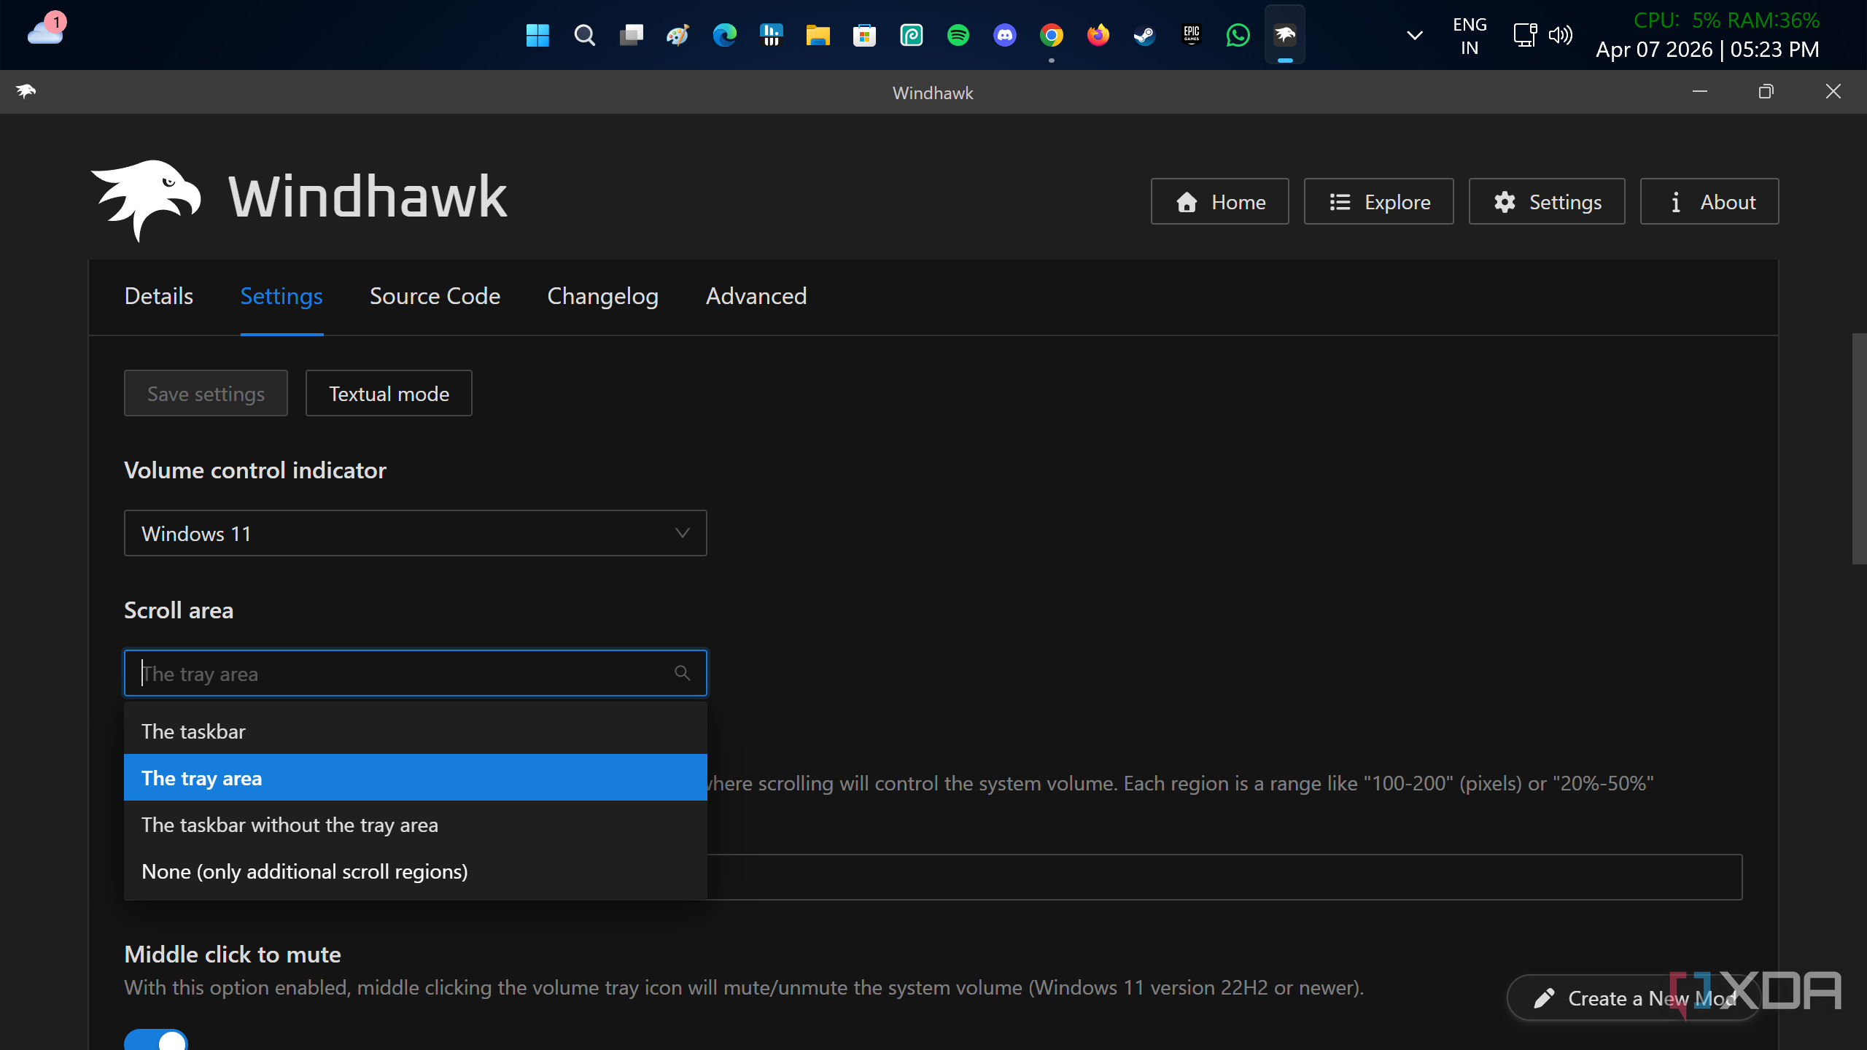The height and width of the screenshot is (1050, 1867).
Task: Select 'The taskbar' option
Action: tap(416, 731)
